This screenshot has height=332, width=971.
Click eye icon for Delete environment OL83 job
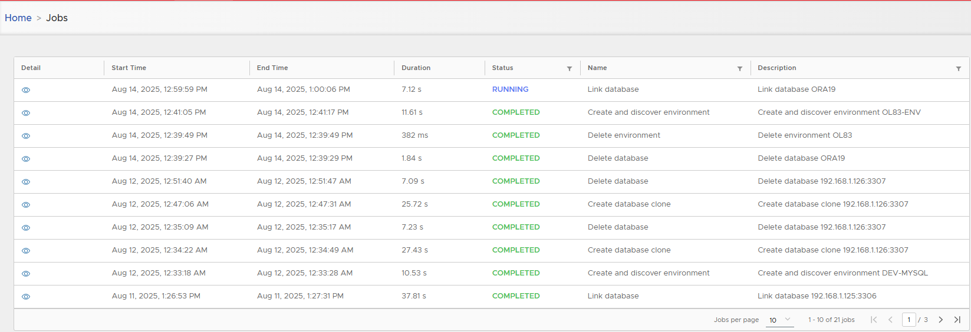(x=26, y=136)
